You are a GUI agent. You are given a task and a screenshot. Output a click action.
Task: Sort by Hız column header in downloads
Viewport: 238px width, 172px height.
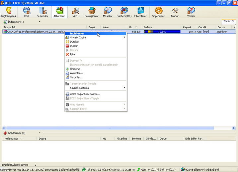click(x=134, y=27)
